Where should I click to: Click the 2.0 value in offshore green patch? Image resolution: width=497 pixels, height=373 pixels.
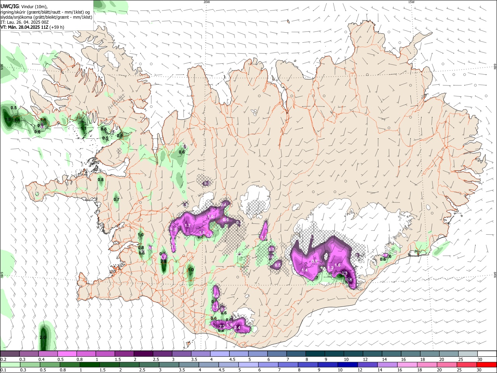pos(43,337)
